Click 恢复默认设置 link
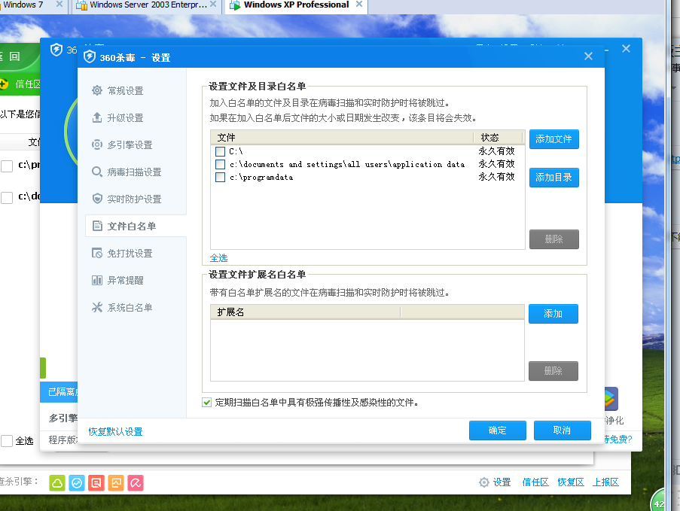 pyautogui.click(x=115, y=432)
